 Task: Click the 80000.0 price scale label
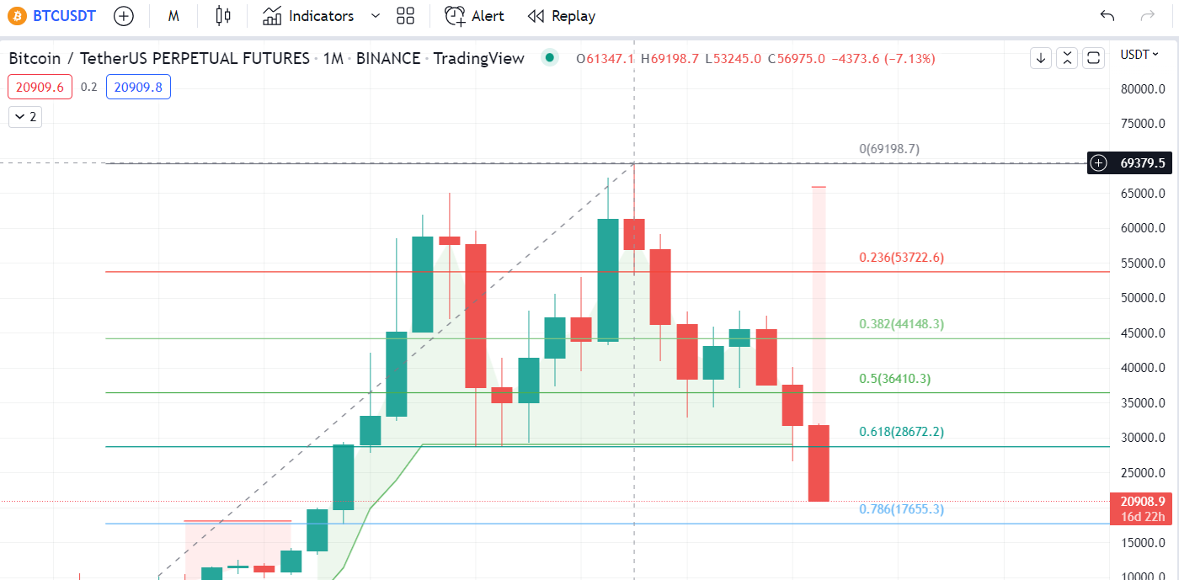[x=1143, y=88]
